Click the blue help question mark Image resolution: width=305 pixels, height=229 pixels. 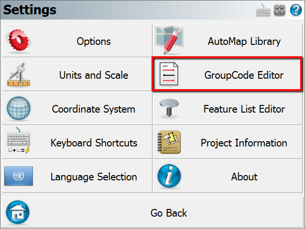(296, 10)
